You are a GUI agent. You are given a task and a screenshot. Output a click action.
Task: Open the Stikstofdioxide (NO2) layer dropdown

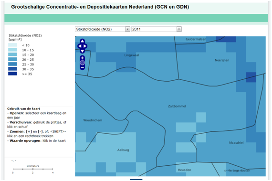point(103,29)
